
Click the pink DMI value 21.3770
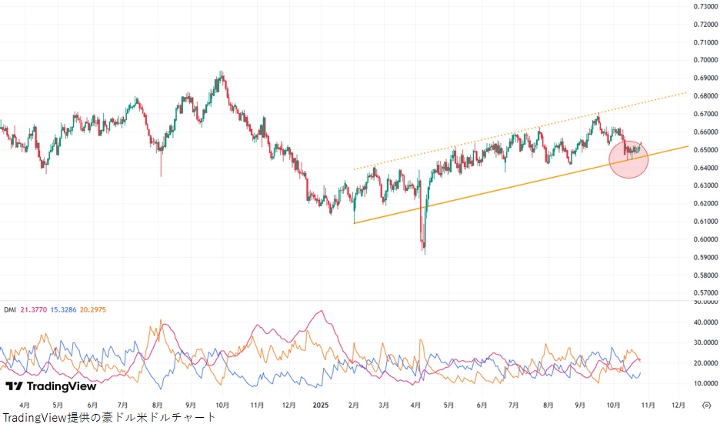(x=33, y=309)
